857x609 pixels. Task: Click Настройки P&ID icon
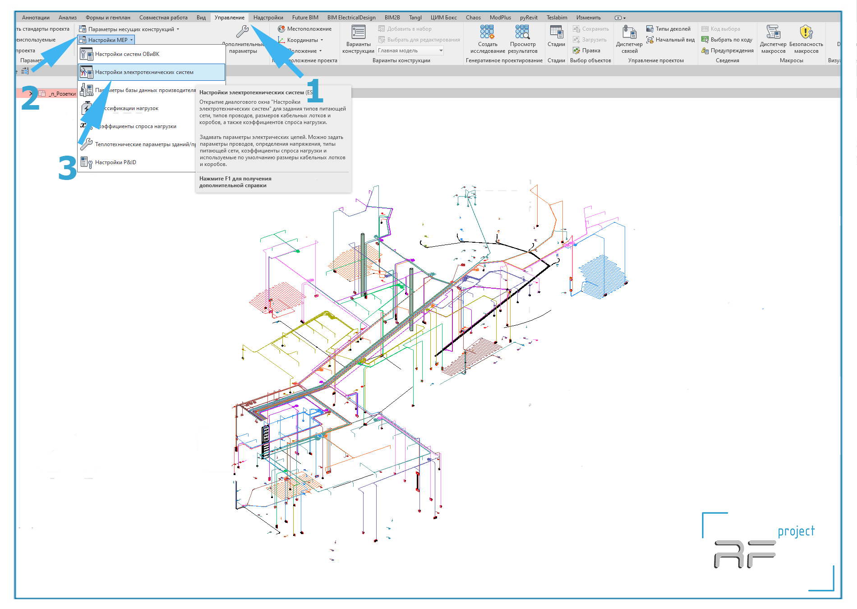tap(86, 162)
